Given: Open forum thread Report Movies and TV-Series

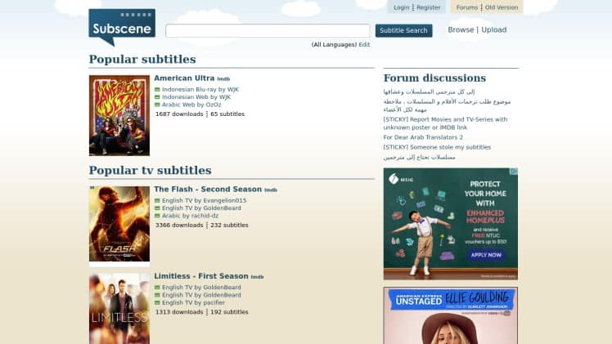Looking at the screenshot, I should 445,123.
